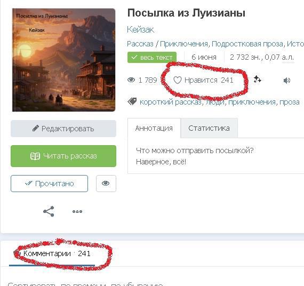304x286 pixels.
Task: Toggle the Прочитано read status button
Action: pos(49,184)
